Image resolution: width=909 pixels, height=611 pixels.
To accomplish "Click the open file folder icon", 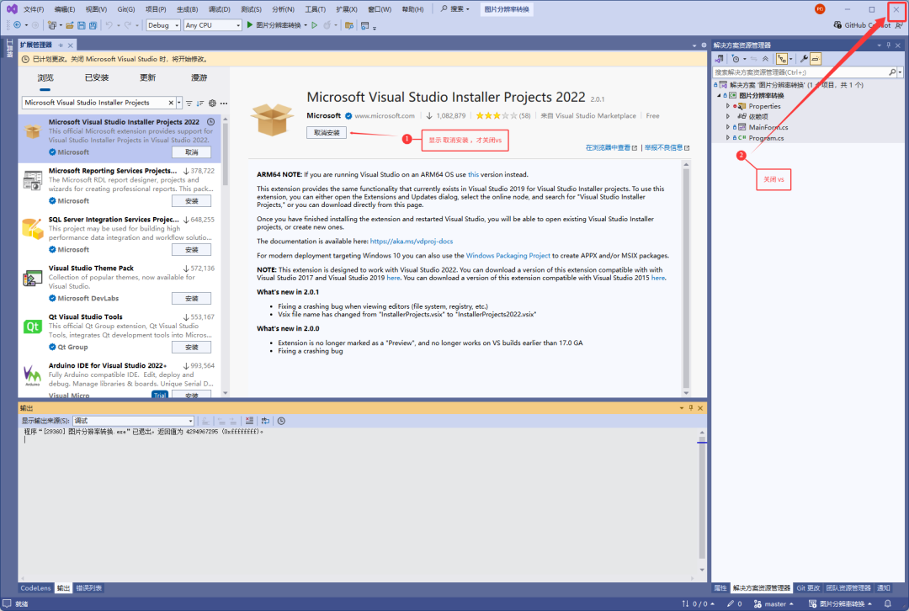I will [x=70, y=25].
